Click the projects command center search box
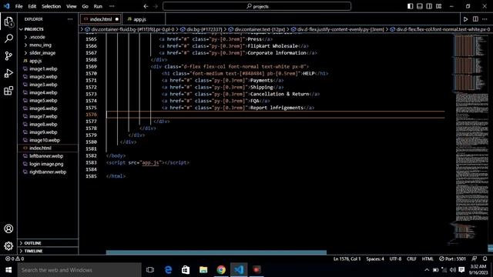493x277 pixels. tap(257, 6)
